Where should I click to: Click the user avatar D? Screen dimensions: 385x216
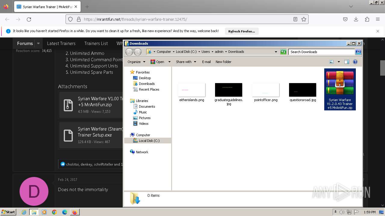34,191
